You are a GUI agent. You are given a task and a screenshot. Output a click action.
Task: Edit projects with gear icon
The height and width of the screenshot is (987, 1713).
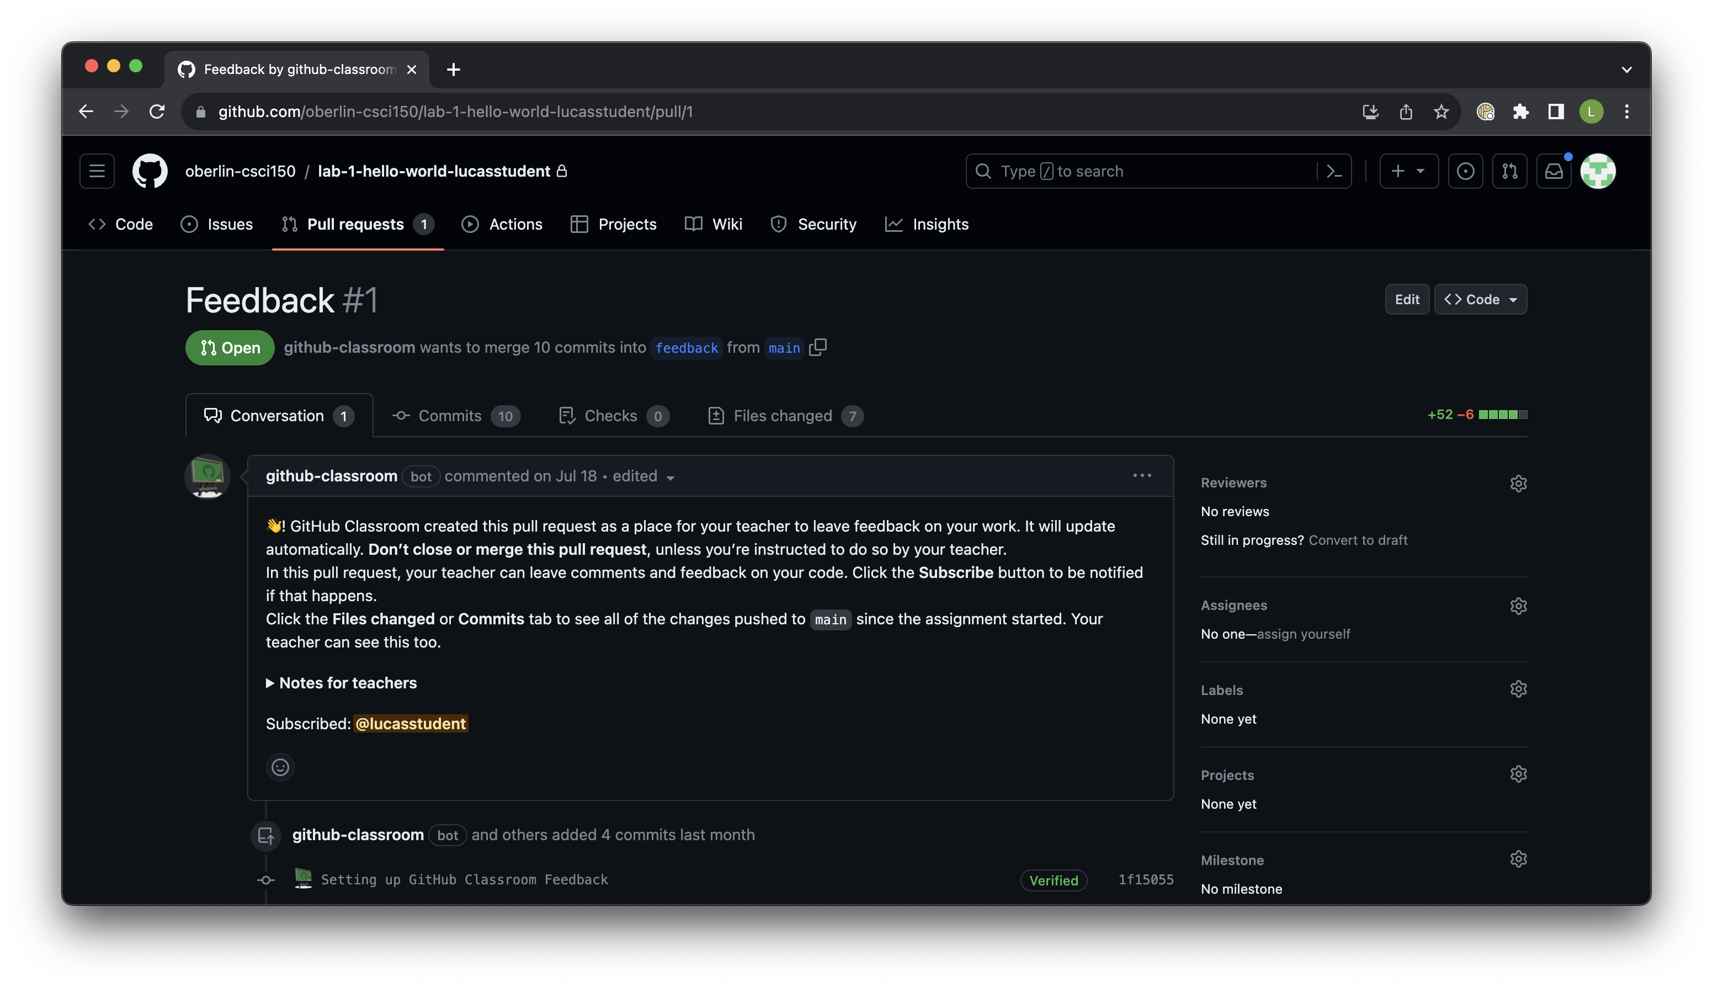[1518, 773]
